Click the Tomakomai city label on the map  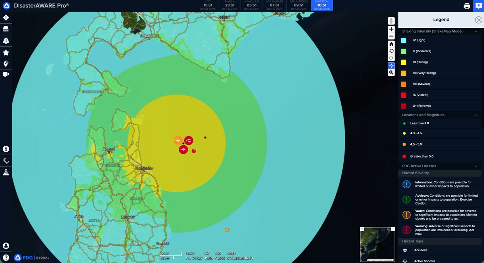click(150, 36)
